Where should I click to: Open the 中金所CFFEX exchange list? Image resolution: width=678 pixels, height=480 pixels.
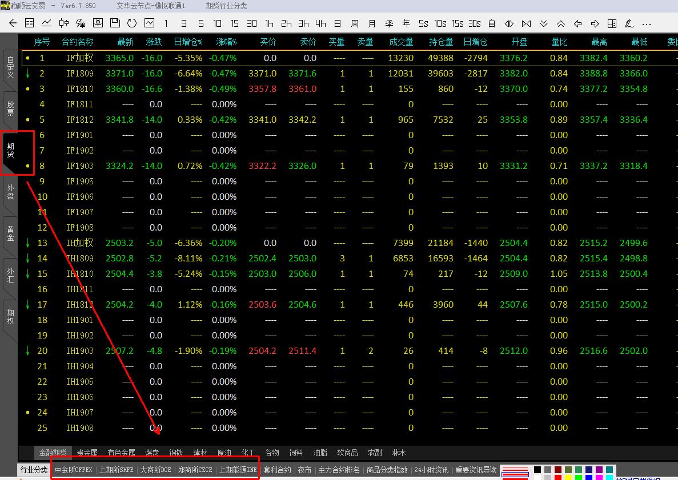click(x=73, y=470)
